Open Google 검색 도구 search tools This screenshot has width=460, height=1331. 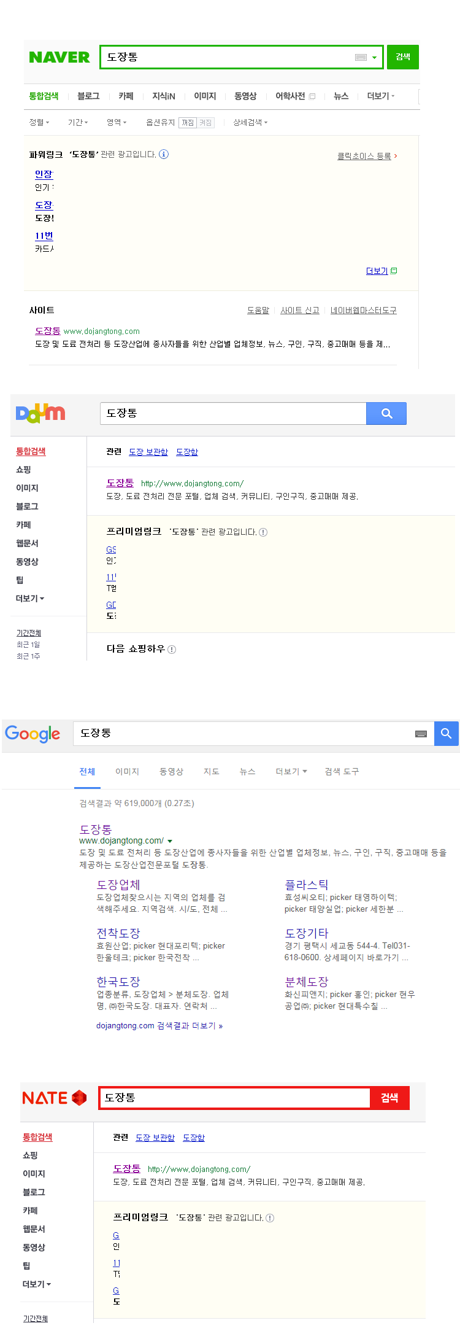click(342, 772)
